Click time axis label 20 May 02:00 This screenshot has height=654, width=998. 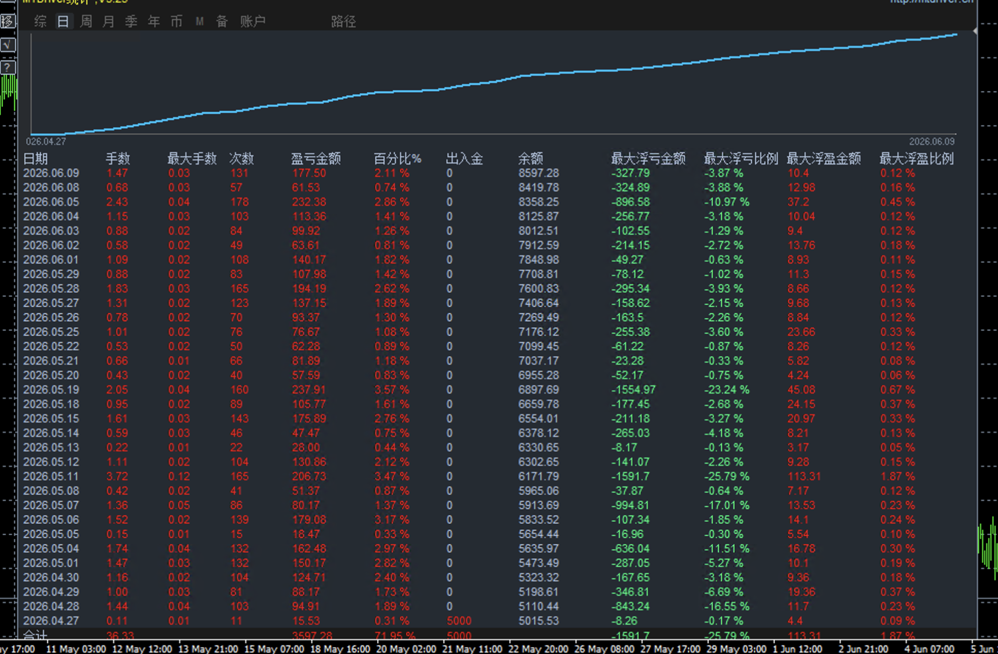click(x=406, y=649)
